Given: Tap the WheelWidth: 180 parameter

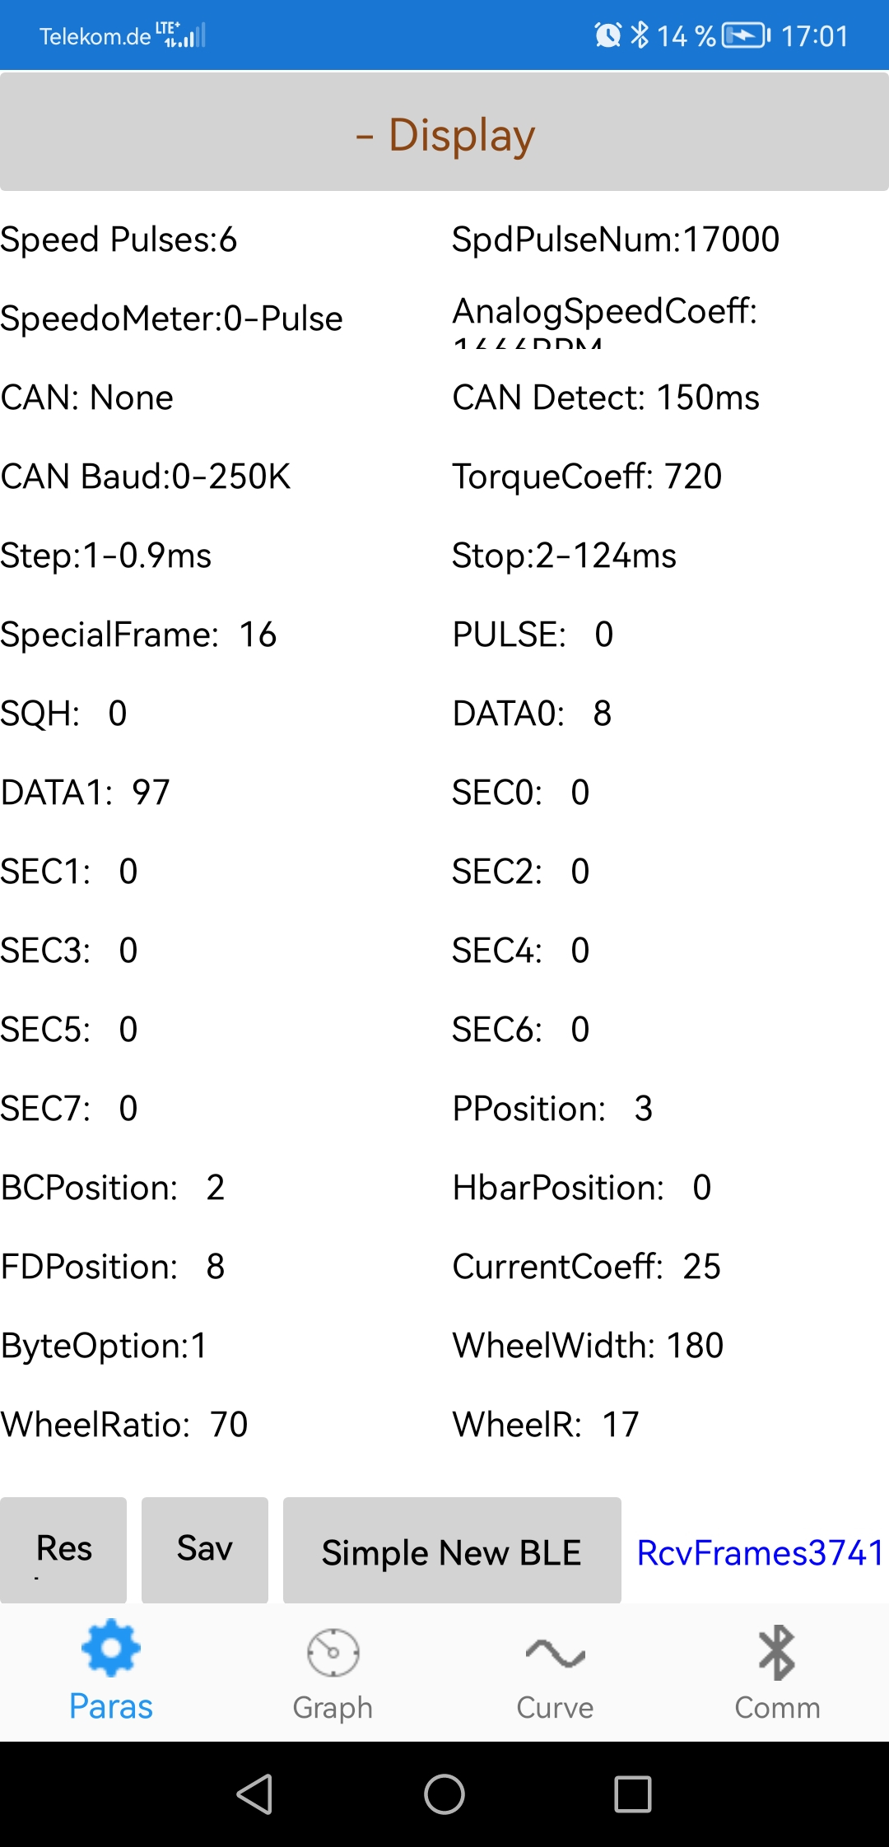Looking at the screenshot, I should coord(588,1346).
